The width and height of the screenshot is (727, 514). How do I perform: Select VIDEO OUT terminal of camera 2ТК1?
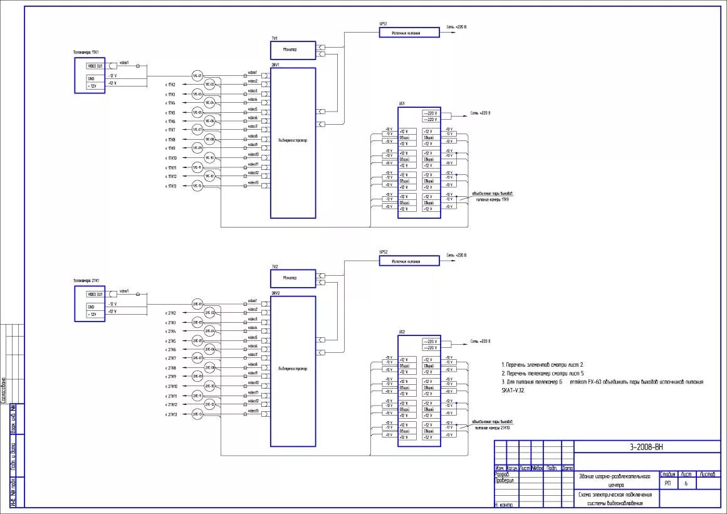(95, 295)
